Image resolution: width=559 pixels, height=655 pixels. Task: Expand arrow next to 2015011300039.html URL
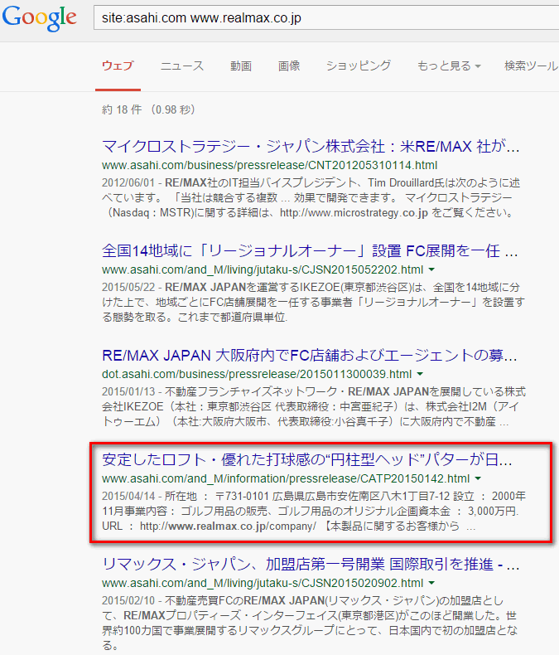point(420,374)
